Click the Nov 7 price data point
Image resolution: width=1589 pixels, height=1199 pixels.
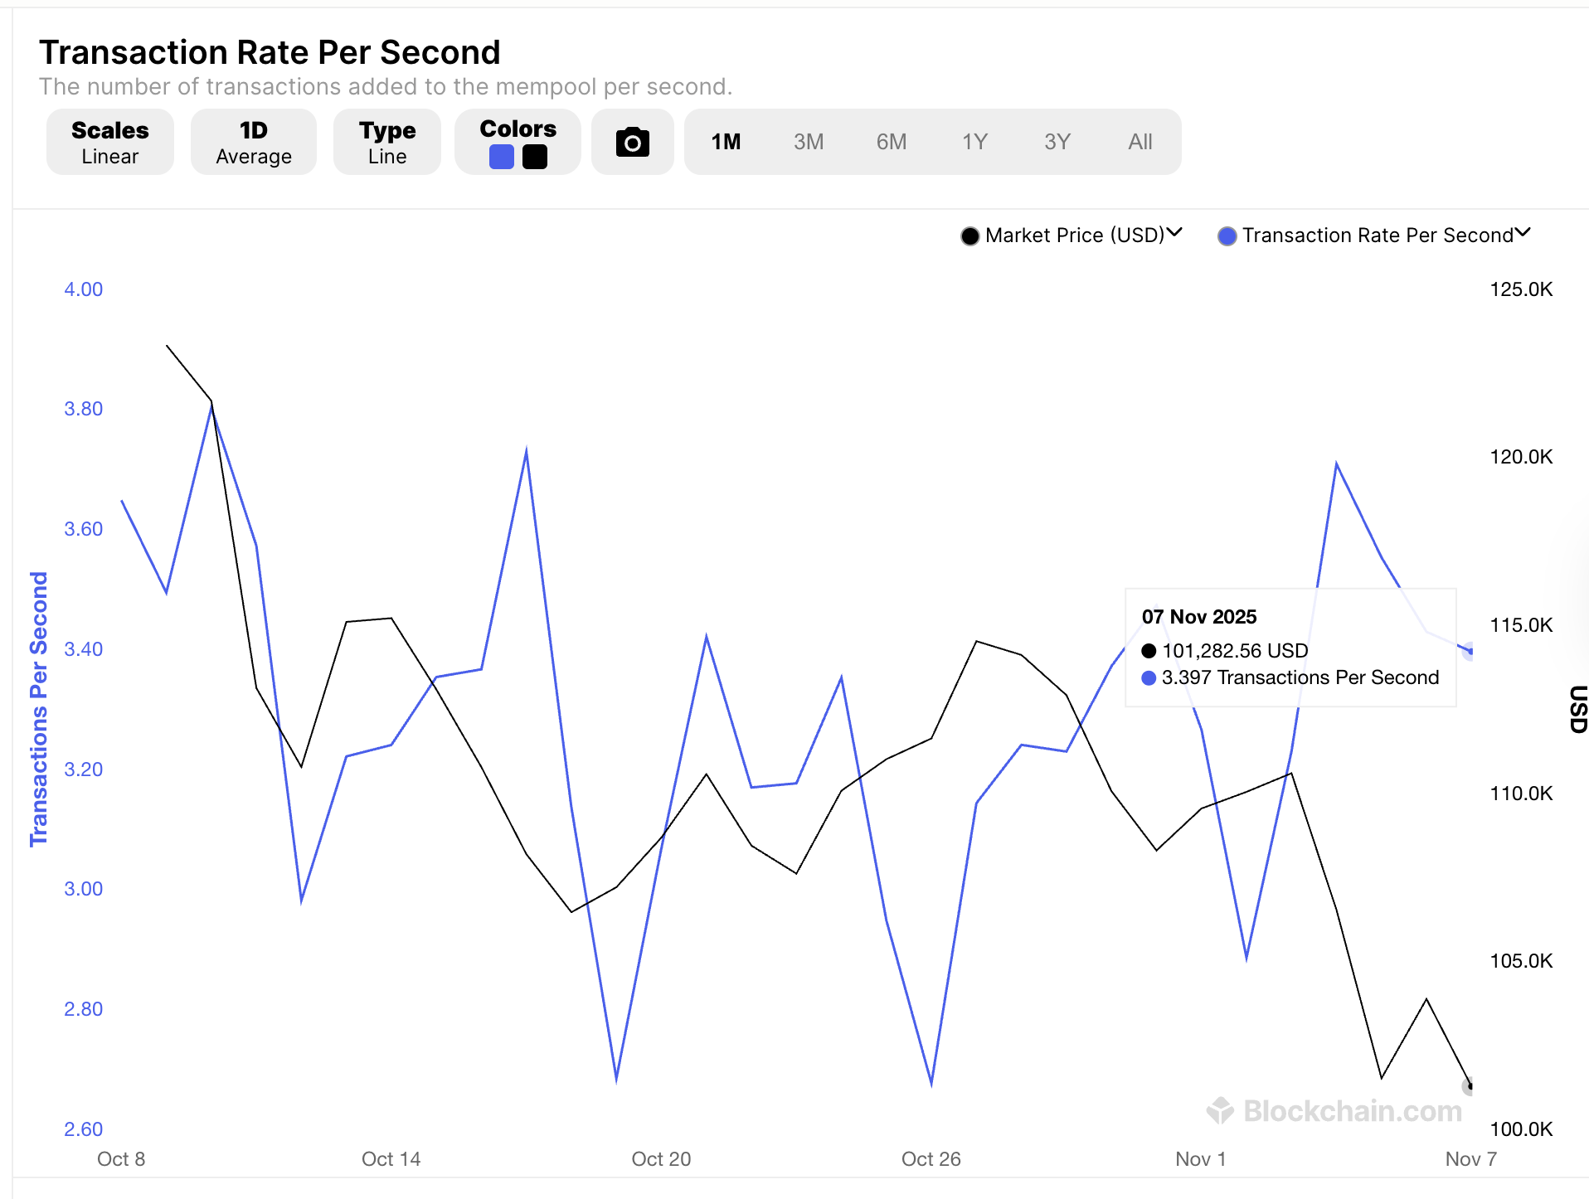(1470, 1085)
